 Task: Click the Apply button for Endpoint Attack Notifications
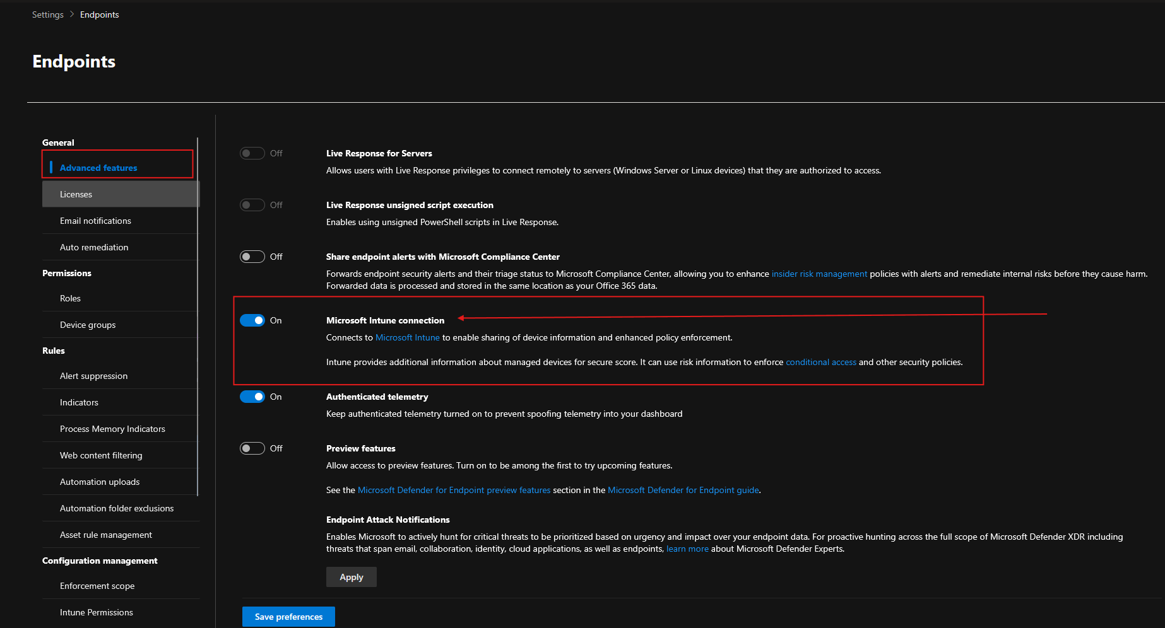(351, 576)
